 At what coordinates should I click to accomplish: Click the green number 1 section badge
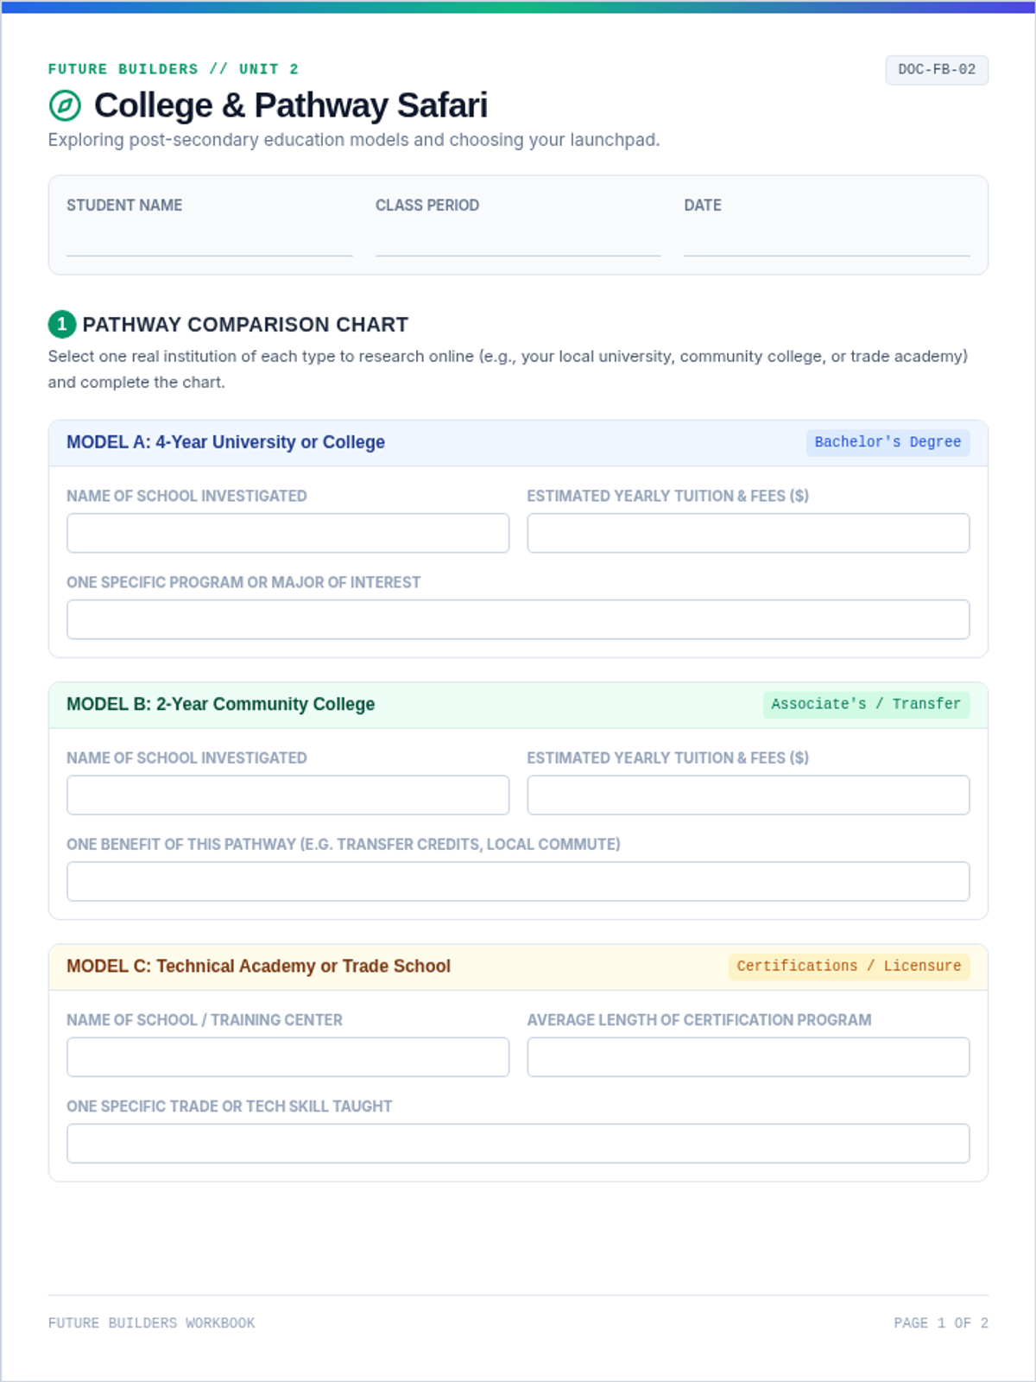pos(62,324)
